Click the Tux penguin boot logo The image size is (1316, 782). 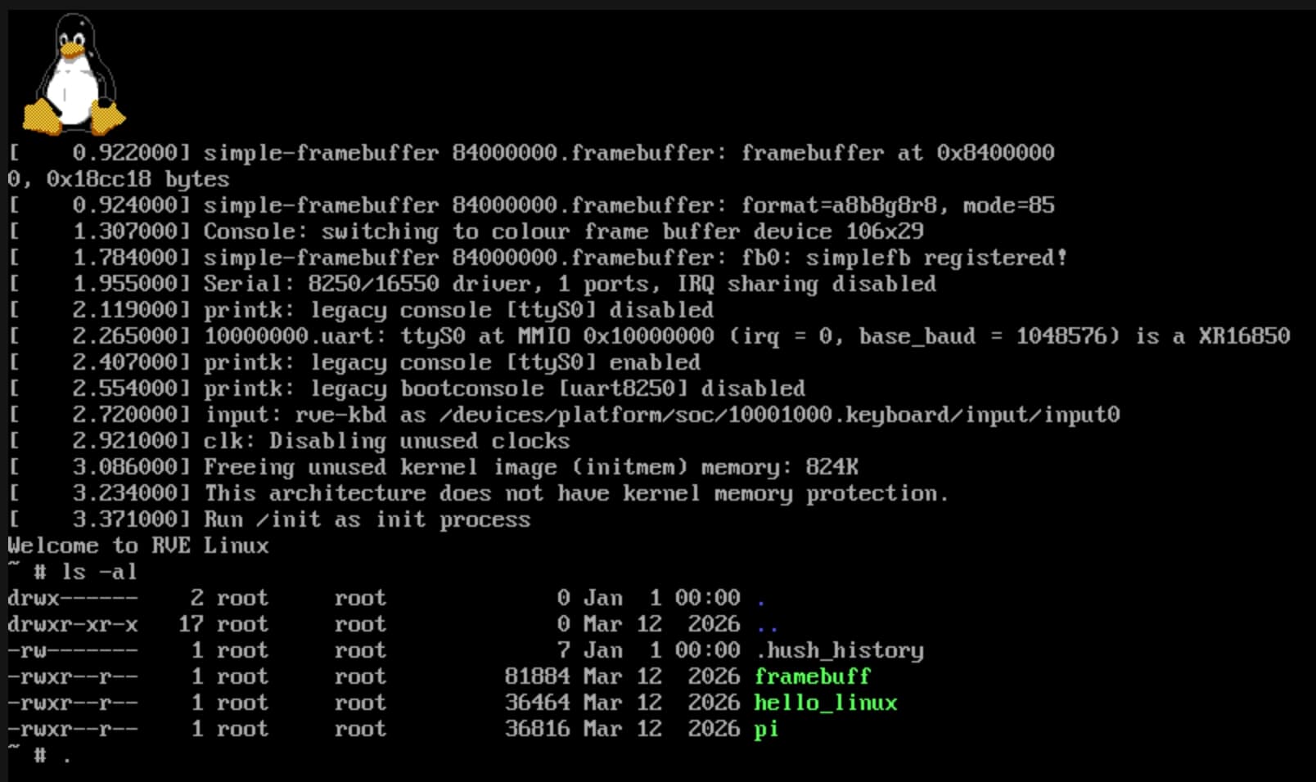click(x=74, y=72)
